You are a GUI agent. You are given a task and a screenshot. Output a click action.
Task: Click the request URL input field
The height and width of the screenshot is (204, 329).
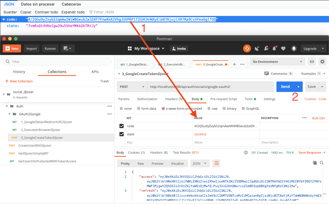[x=209, y=86]
